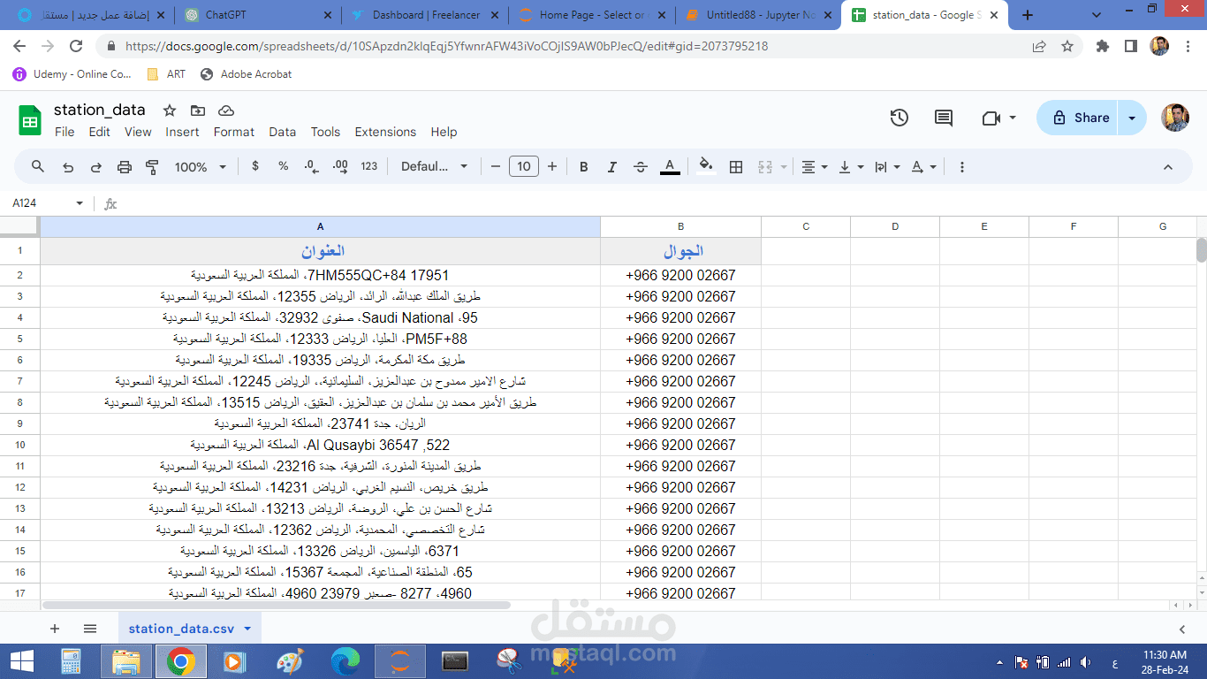Click the font size field showing 10
This screenshot has height=679, width=1207.
click(x=524, y=166)
